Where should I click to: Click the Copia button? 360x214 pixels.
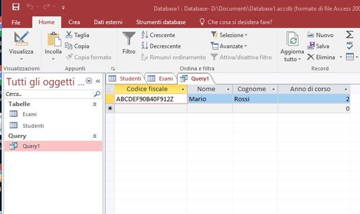click(x=77, y=46)
